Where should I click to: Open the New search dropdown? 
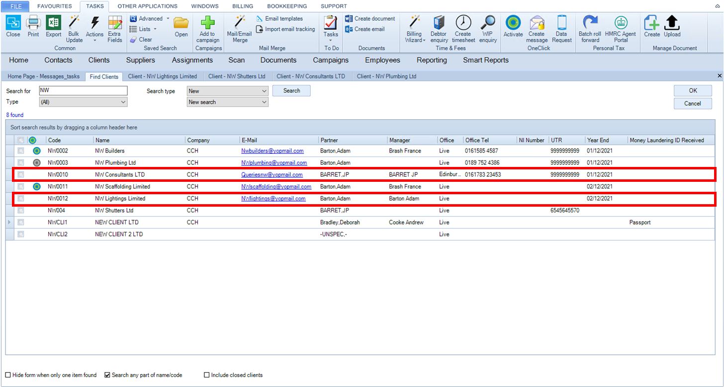228,102
